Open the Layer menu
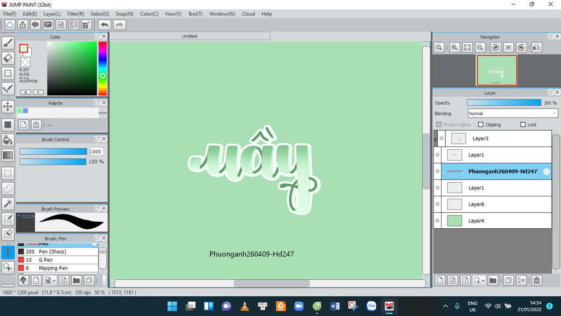561x316 pixels. pyautogui.click(x=52, y=14)
